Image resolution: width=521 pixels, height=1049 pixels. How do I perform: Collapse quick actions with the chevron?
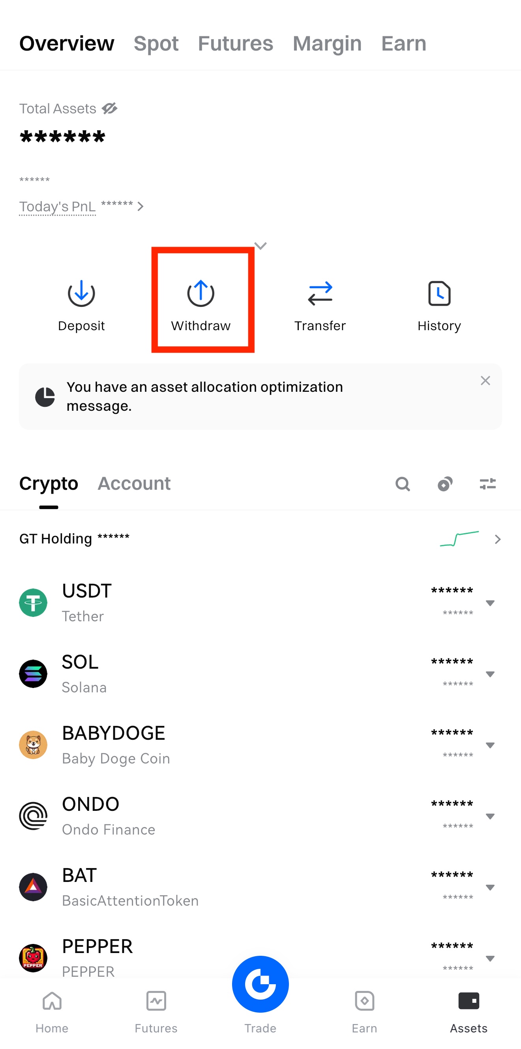pyautogui.click(x=260, y=246)
